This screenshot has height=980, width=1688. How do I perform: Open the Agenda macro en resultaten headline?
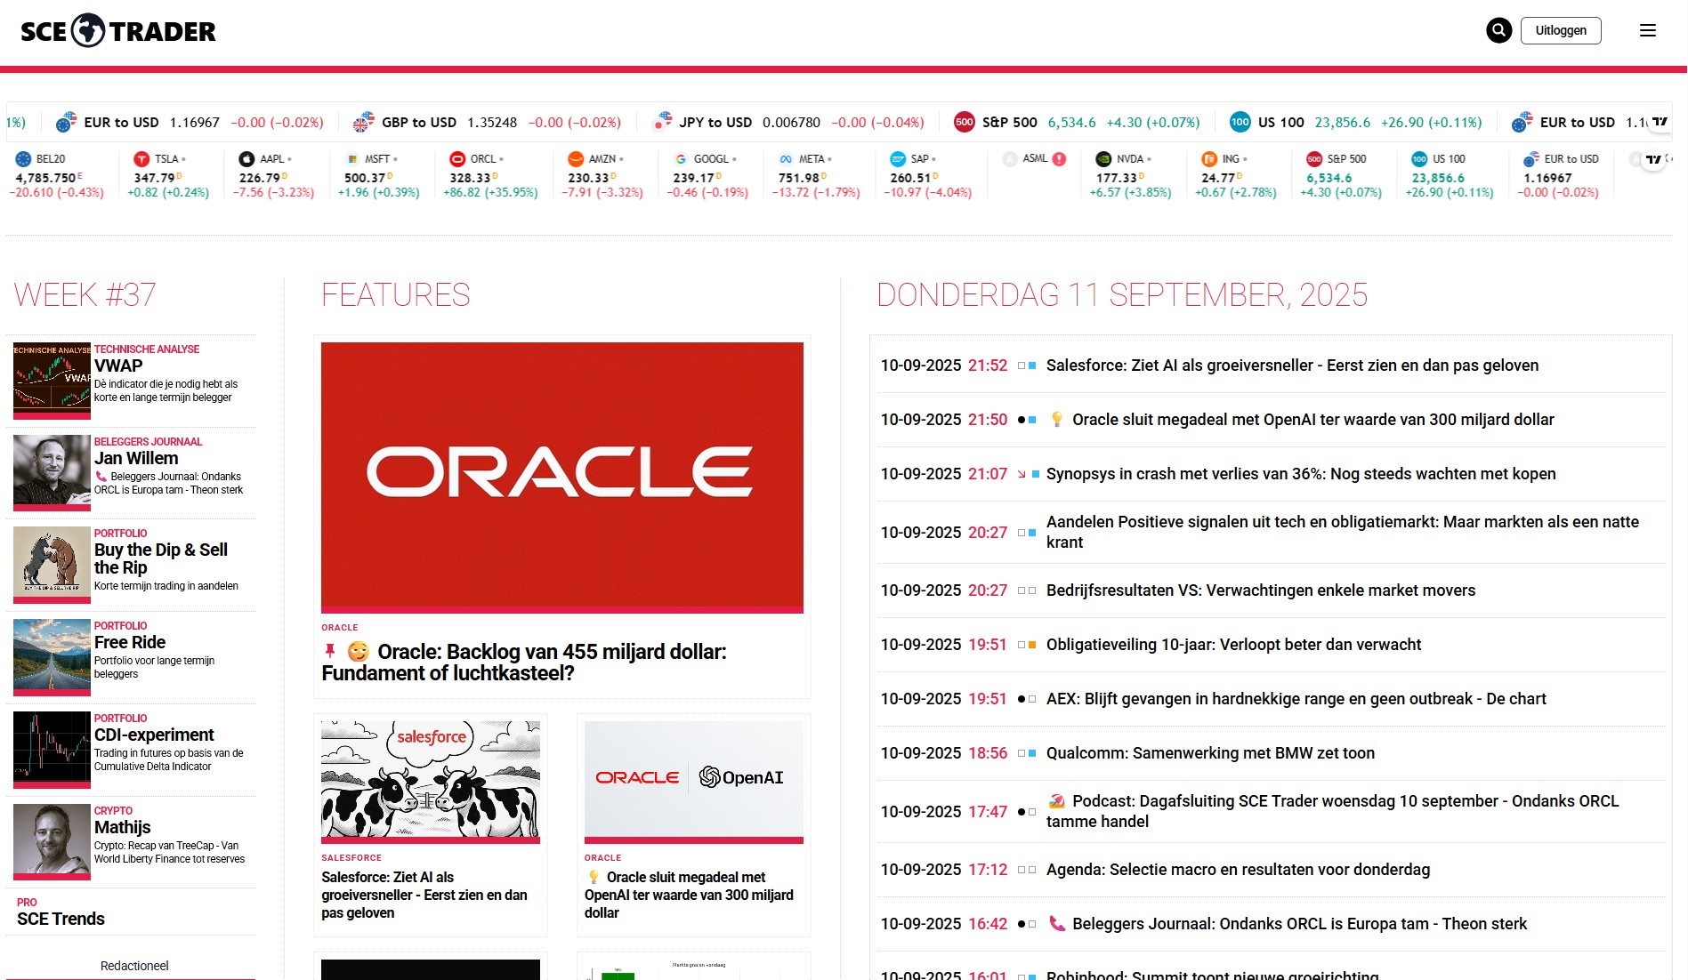[x=1238, y=870]
